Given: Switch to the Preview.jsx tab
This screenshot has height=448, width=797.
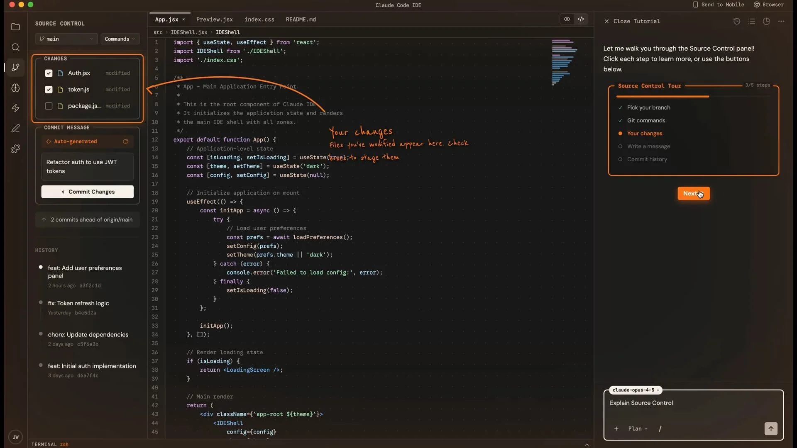Looking at the screenshot, I should (x=214, y=19).
